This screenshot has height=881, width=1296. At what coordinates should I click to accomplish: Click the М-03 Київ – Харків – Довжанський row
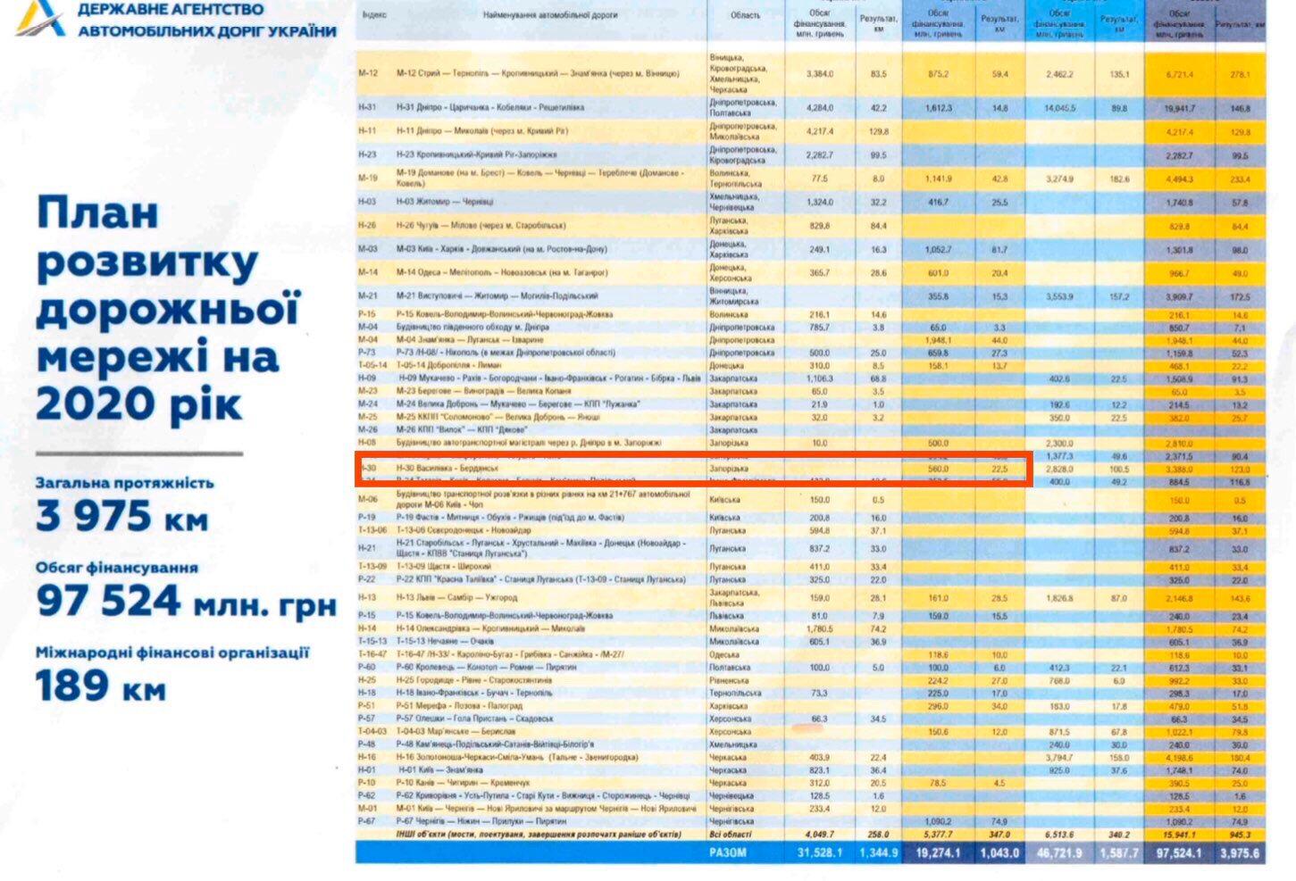click(501, 249)
